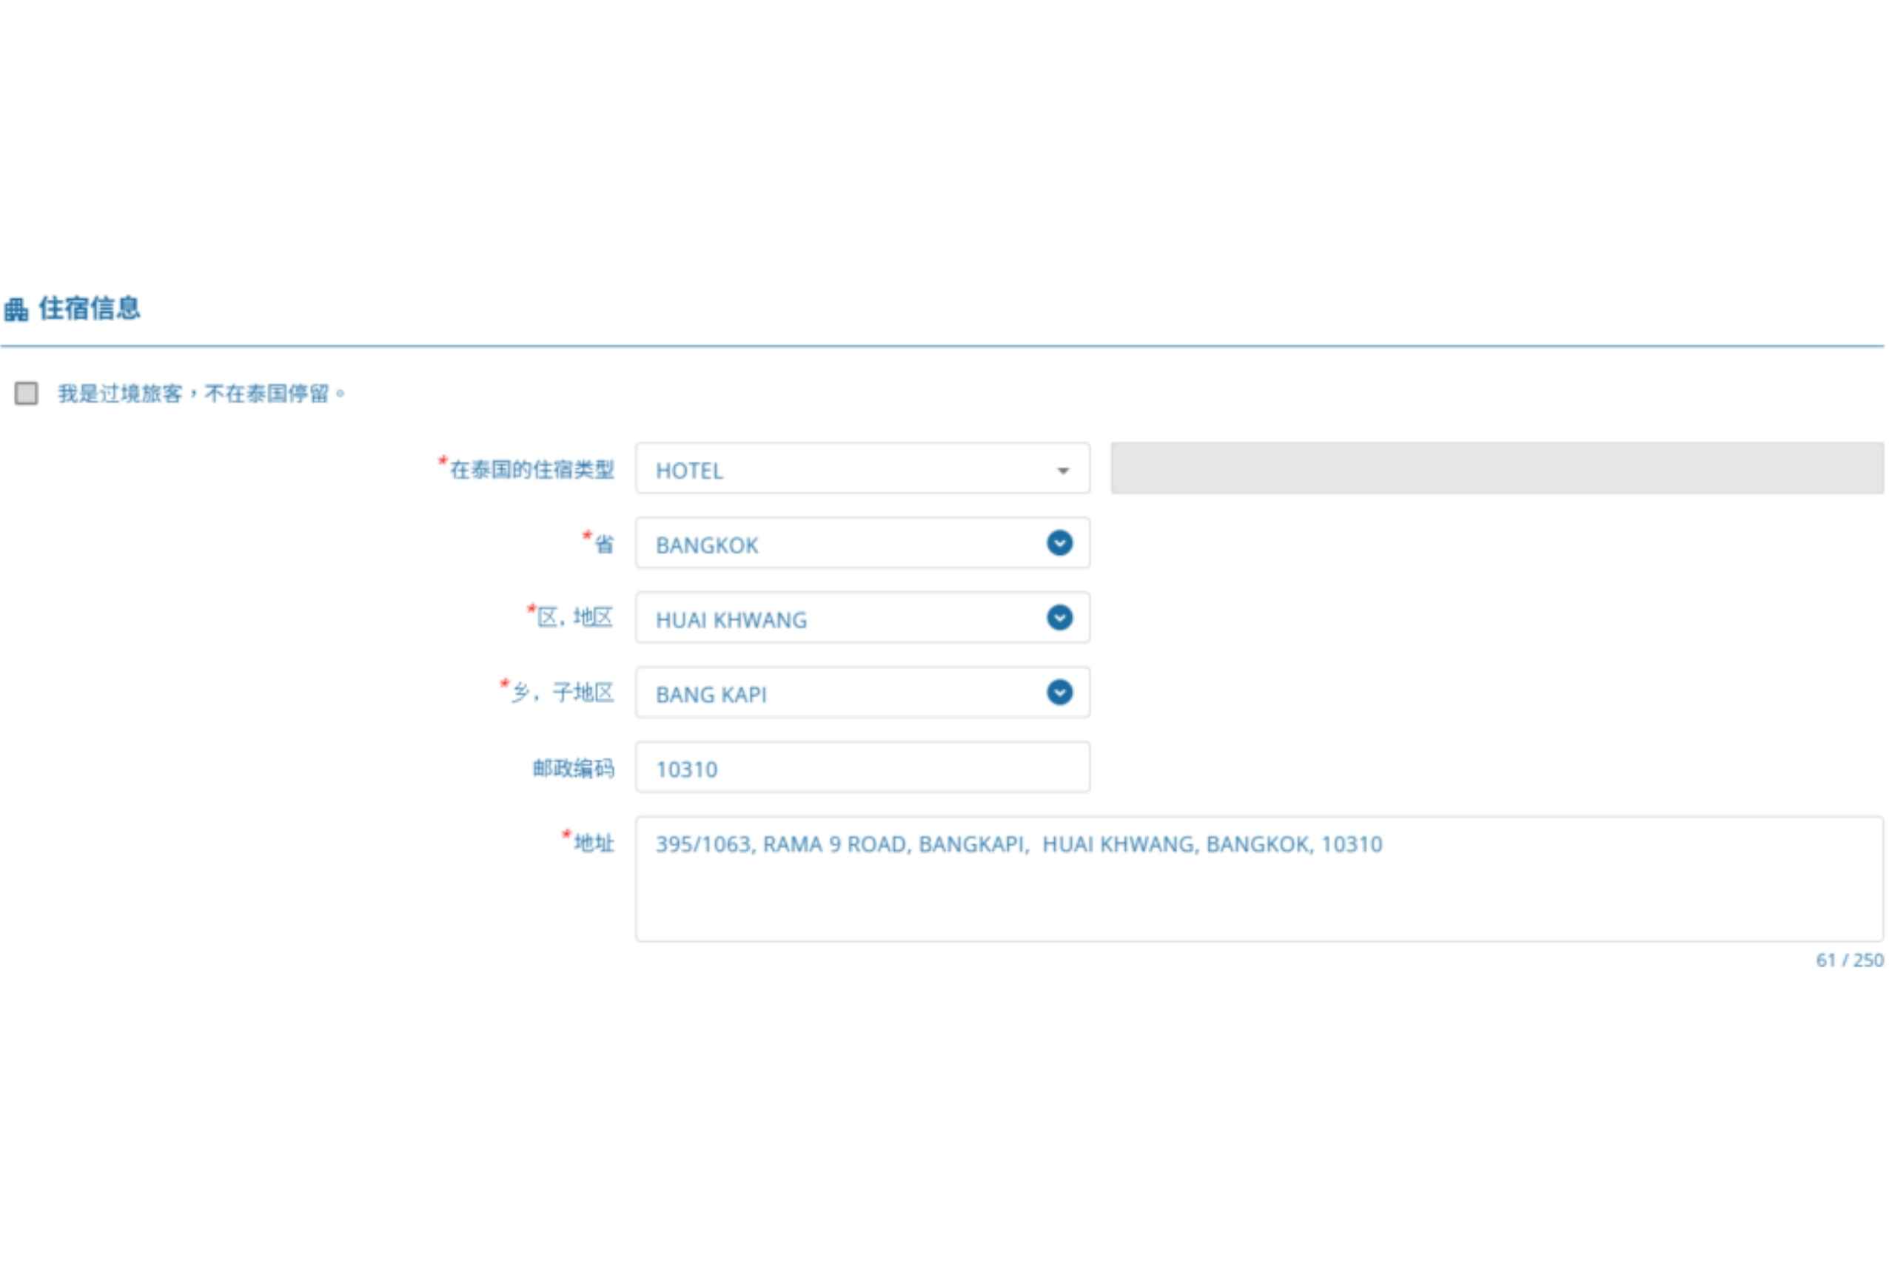Click the BANGKOK province dropdown arrow icon

1059,543
